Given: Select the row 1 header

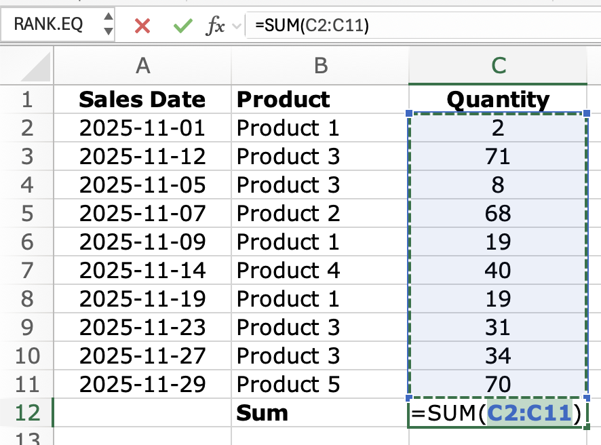Looking at the screenshot, I should click(x=26, y=100).
